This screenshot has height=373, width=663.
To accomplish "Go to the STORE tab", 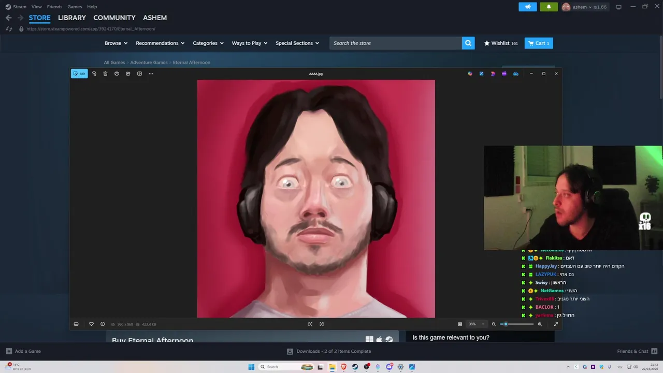I will [39, 18].
